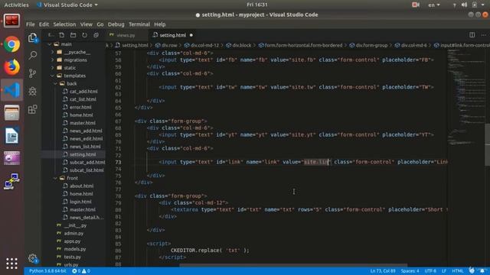Click New File icon in explorer toolbar
The width and height of the screenshot is (490, 275).
(62, 35)
